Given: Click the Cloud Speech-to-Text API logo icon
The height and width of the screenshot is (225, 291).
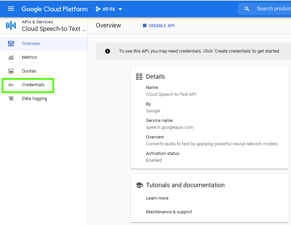Looking at the screenshot, I should [x=11, y=25].
